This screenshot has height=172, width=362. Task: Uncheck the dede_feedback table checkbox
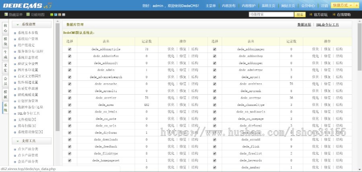pos(70,146)
